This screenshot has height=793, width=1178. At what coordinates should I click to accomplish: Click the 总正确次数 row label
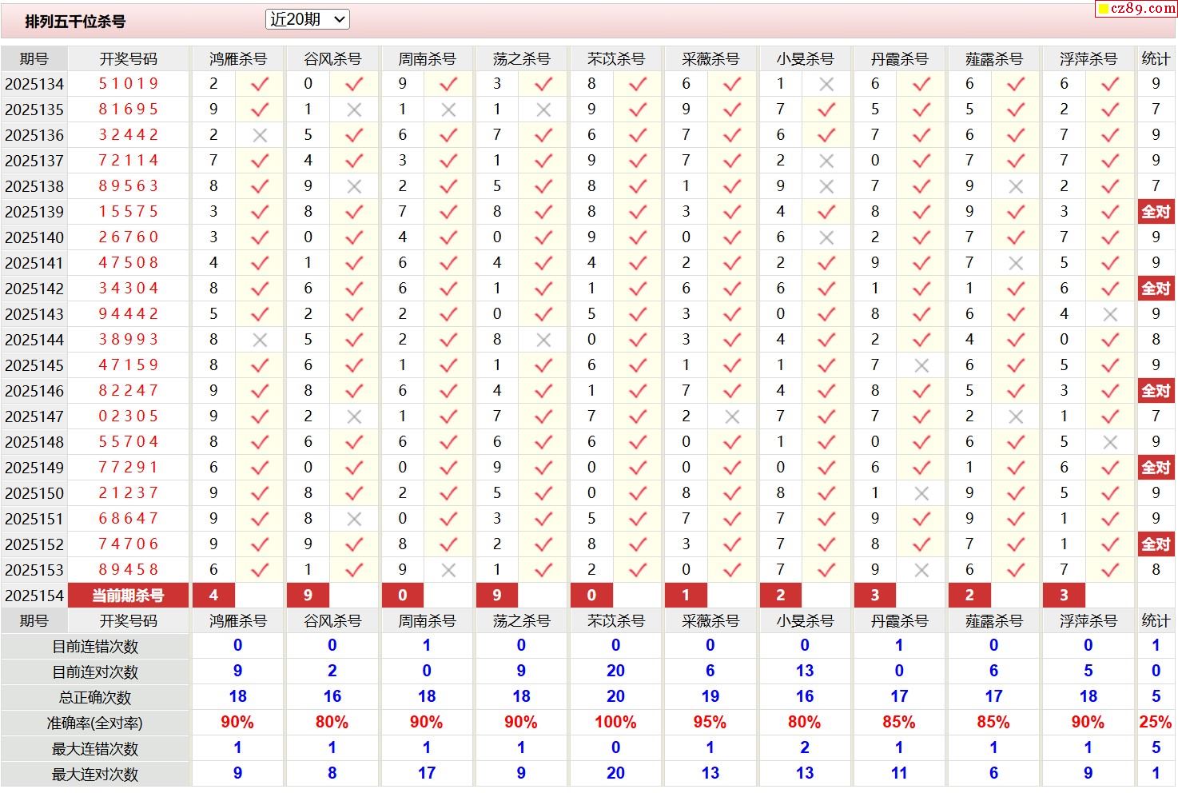coord(95,698)
